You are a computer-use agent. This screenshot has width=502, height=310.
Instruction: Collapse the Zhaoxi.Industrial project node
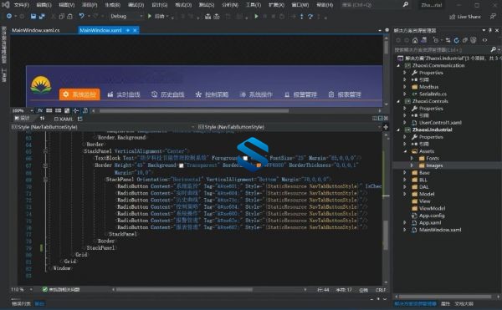point(398,130)
